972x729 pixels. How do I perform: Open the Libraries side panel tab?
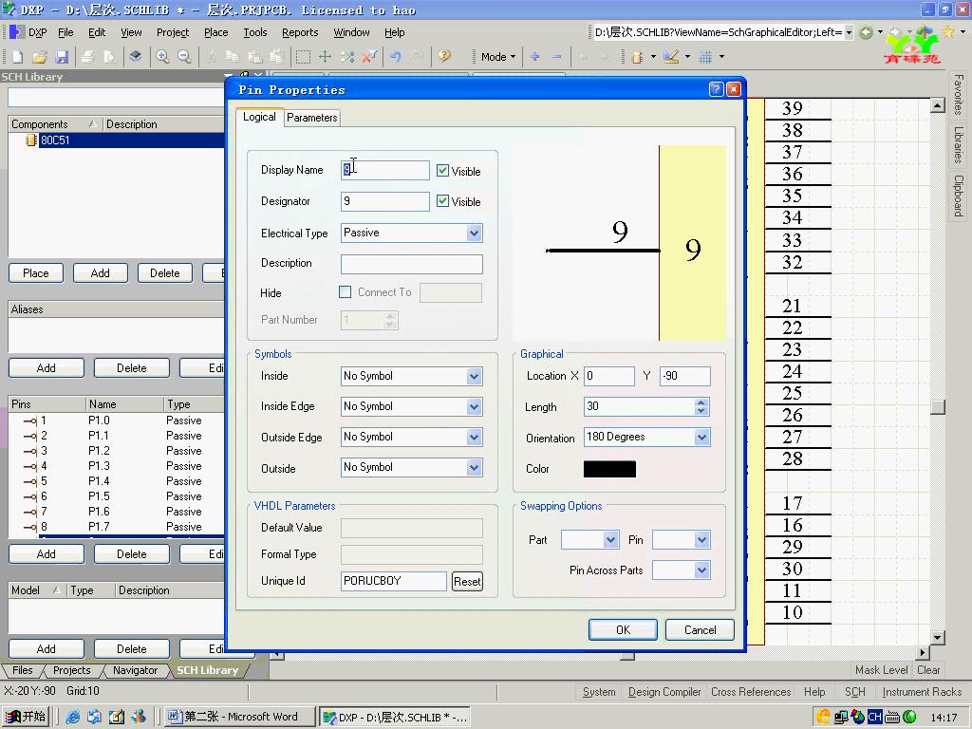point(959,144)
